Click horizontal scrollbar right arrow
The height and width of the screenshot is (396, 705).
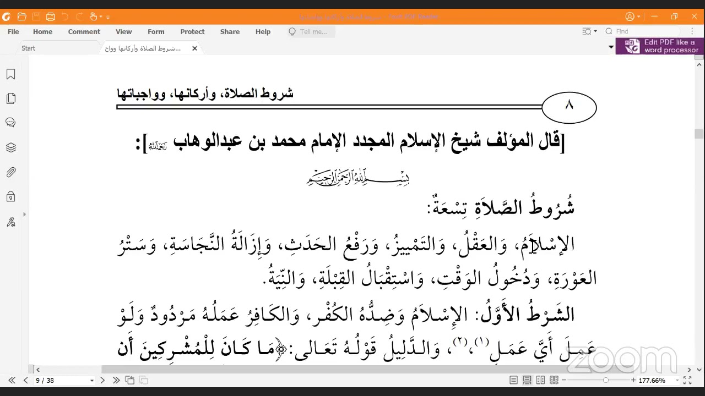coord(689,370)
